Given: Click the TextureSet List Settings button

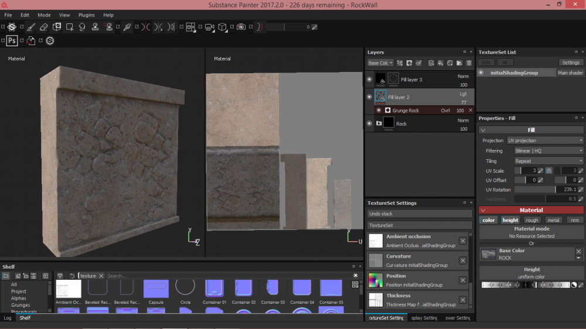Looking at the screenshot, I should tap(570, 63).
